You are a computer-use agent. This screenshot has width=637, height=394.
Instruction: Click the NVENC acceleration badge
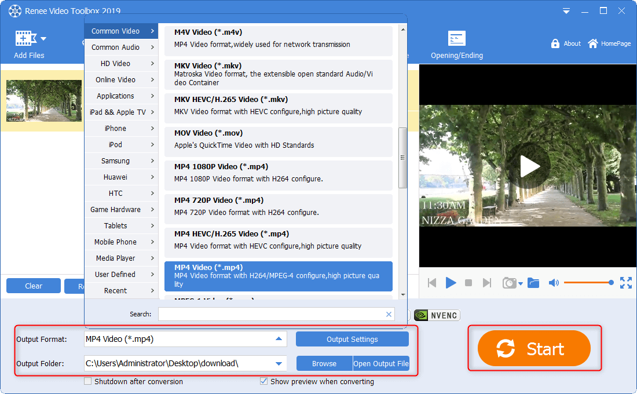(437, 315)
